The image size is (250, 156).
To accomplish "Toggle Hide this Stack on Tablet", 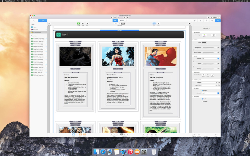I will 208,75.
